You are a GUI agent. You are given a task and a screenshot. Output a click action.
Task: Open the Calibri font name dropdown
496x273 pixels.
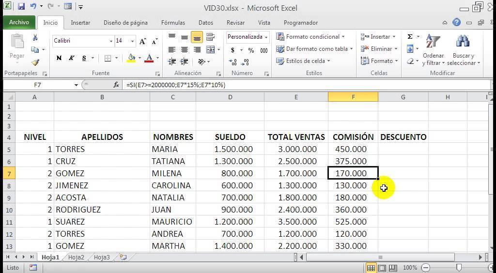[111, 42]
